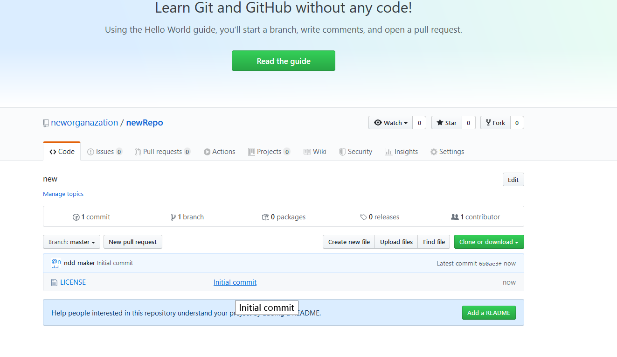617x357 pixels.
Task: Open the neworganazation organization link
Action: 84,123
